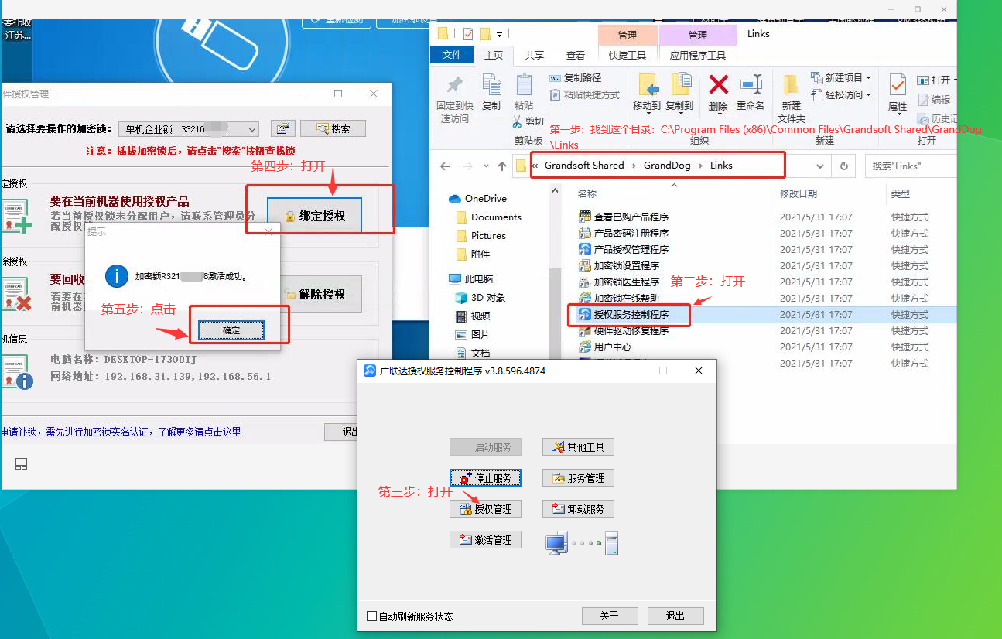The image size is (1002, 639).
Task: Switch to the 查看 ribbon tab
Action: (x=576, y=55)
